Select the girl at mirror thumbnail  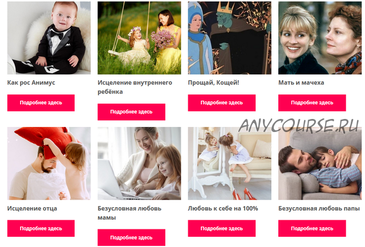tap(229, 163)
